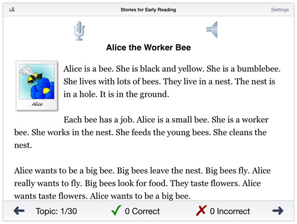Go to next topic with right arrow
297x224 pixels.
click(278, 210)
